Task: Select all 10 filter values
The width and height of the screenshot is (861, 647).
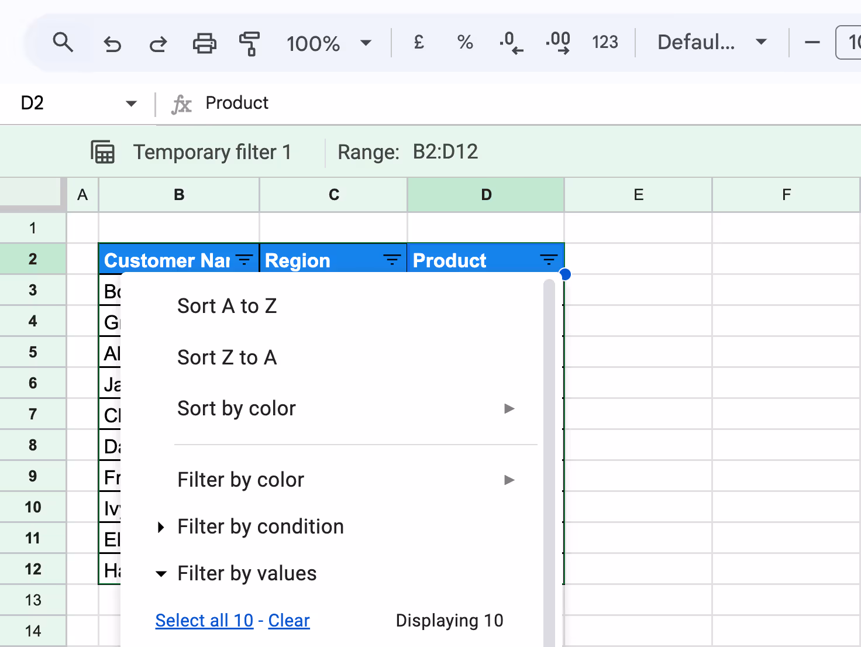Action: [204, 620]
